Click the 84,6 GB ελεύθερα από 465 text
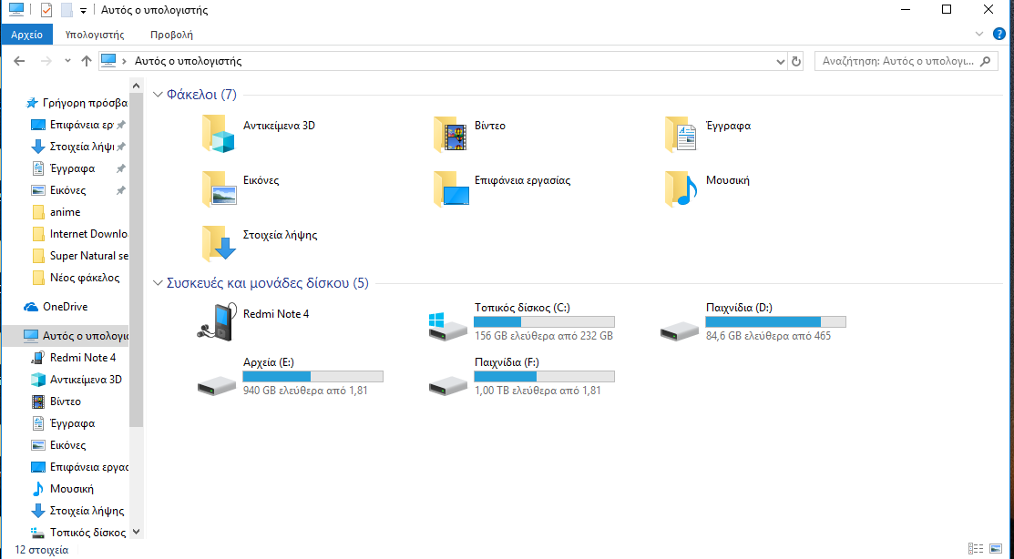This screenshot has width=1014, height=559. pos(768,336)
